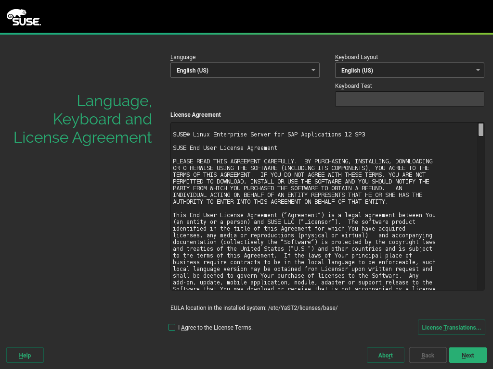Open License Translations dialog
Viewport: 493px width, 369px height.
(x=451, y=327)
